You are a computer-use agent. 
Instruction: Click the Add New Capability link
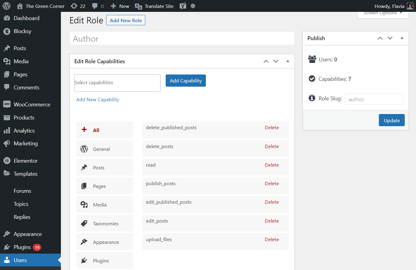98,100
